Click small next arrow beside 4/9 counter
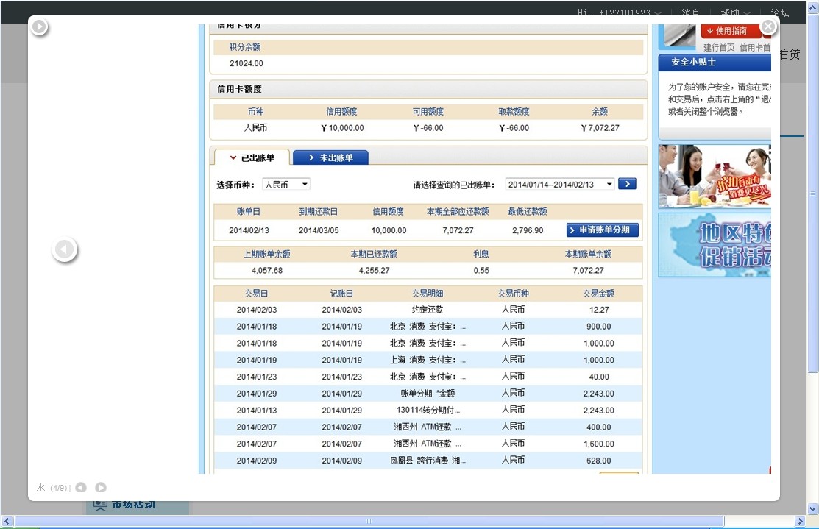This screenshot has width=819, height=529. tap(101, 488)
